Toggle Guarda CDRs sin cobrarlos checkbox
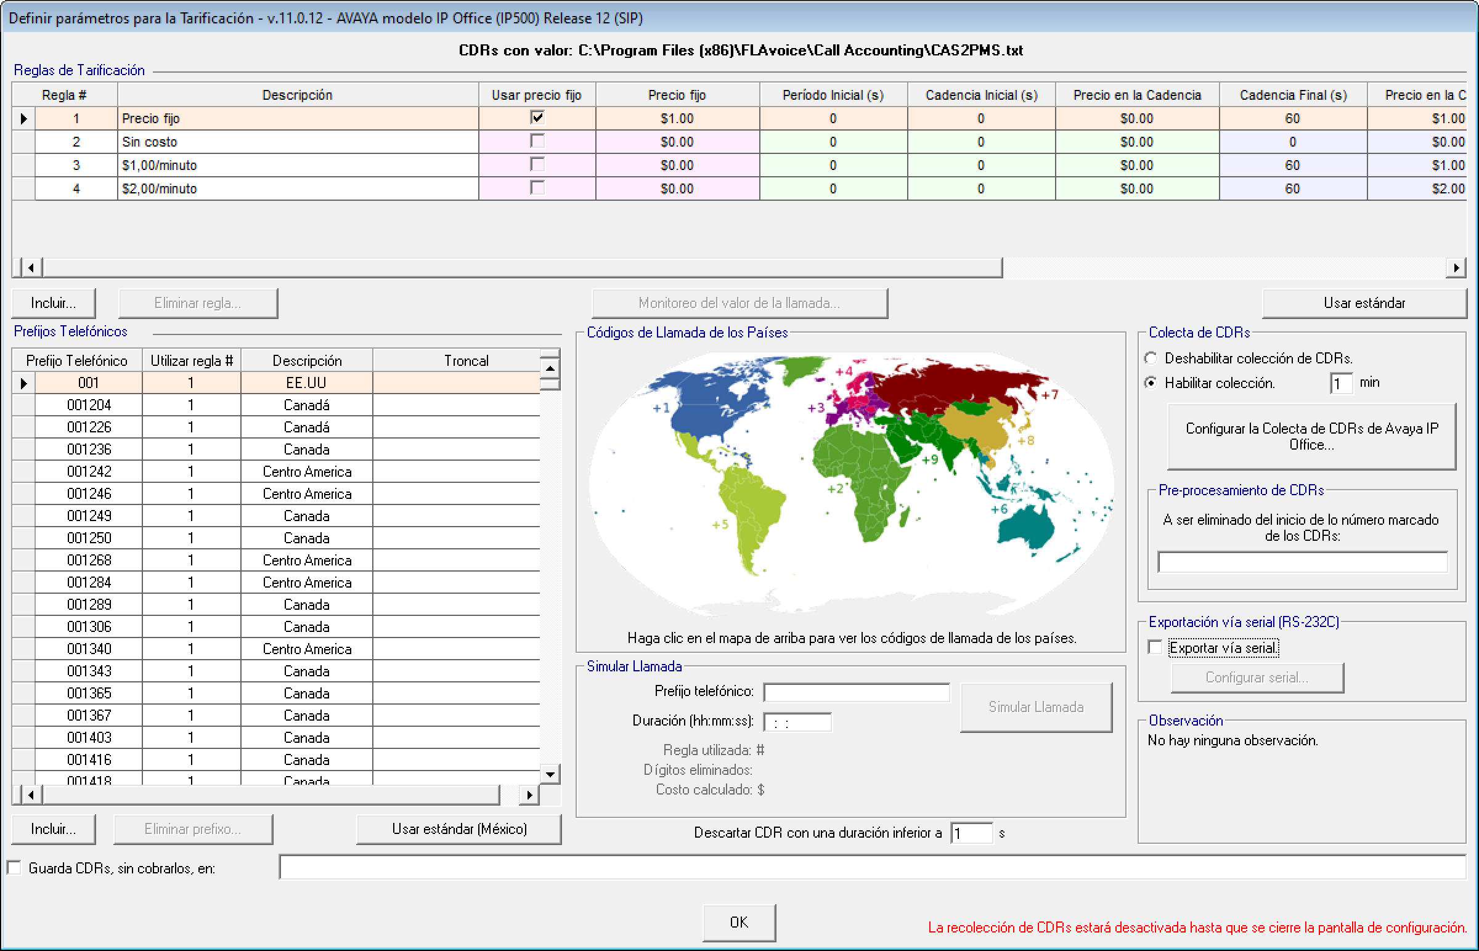This screenshot has height=951, width=1479. (14, 868)
